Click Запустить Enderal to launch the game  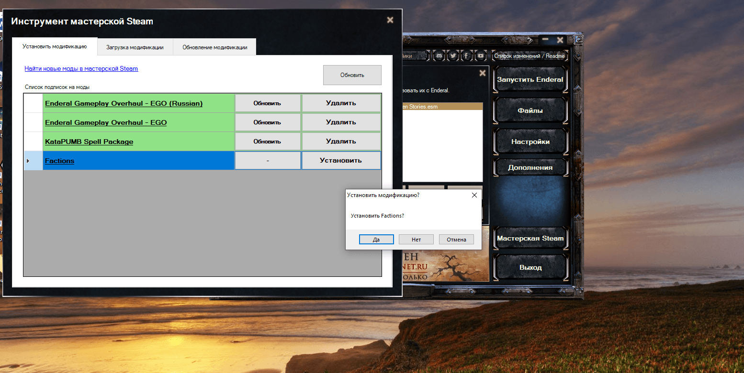[530, 79]
